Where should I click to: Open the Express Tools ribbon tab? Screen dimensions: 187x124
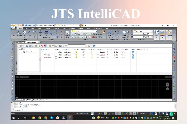(98, 29)
